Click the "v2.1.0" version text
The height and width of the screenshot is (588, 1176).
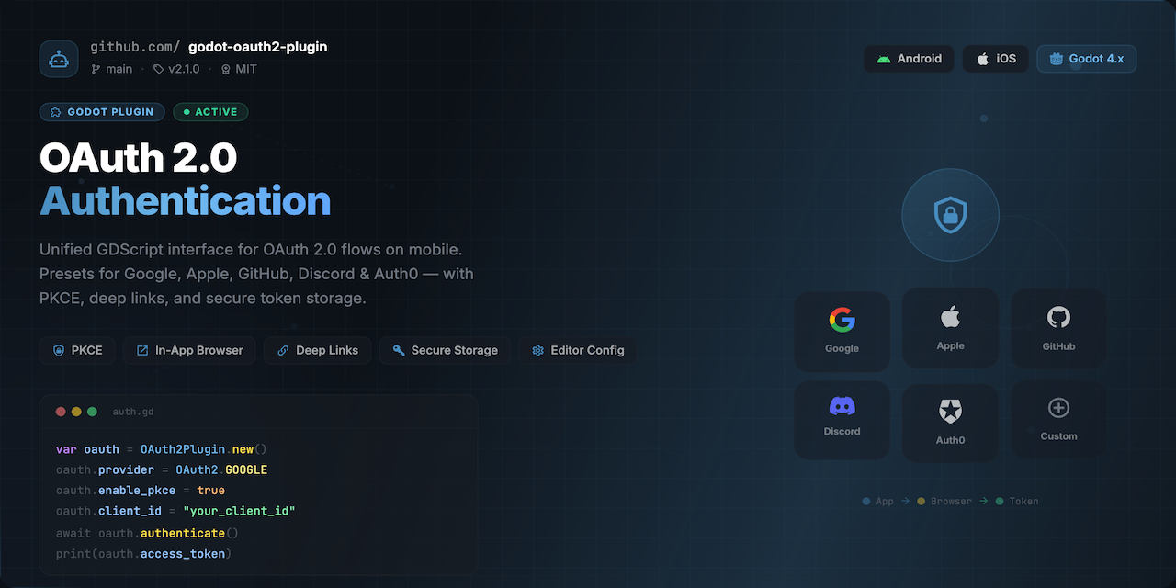[x=184, y=69]
